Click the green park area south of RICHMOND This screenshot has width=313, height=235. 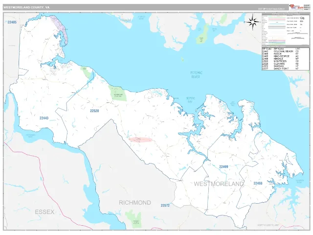point(134,219)
